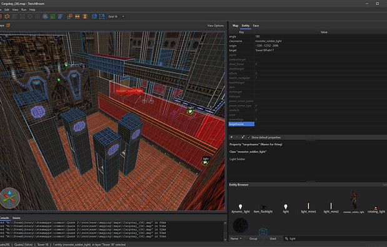Select the angle property key
Screen dimensions: 387x247
pyautogui.click(x=241, y=36)
